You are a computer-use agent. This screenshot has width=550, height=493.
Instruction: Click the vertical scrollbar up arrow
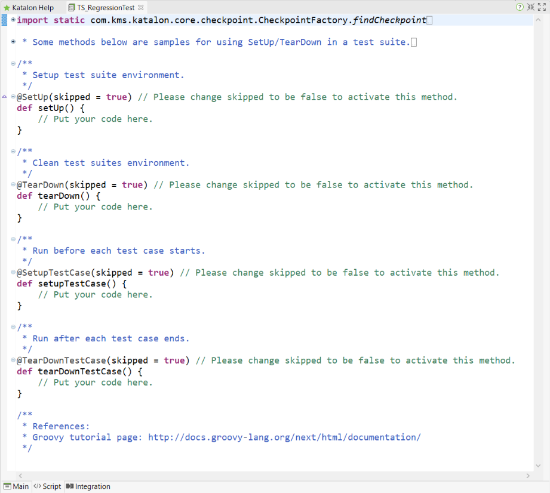pos(538,20)
